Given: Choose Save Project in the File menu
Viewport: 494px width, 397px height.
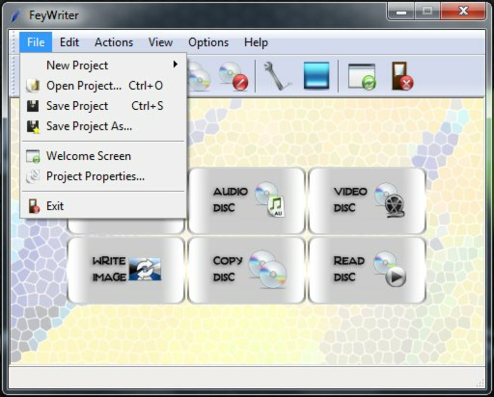Looking at the screenshot, I should pyautogui.click(x=104, y=106).
